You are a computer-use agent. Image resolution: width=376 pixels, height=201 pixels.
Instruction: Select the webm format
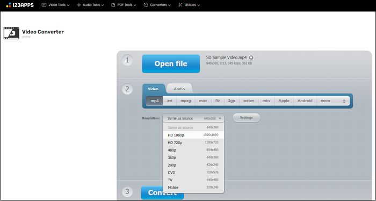click(x=249, y=101)
